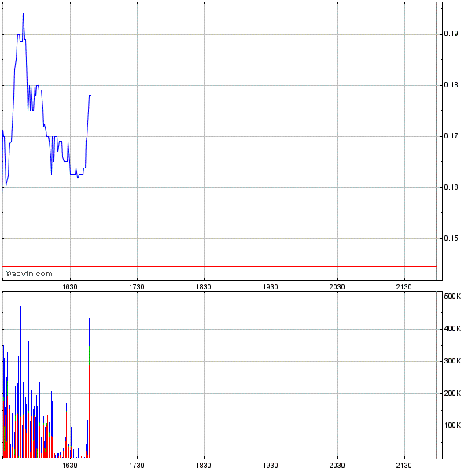Click the 2130 time label under volume chart
The image size is (472, 472).
click(404, 466)
